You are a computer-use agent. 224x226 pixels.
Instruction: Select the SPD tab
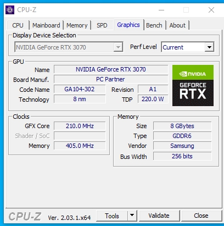click(x=102, y=25)
